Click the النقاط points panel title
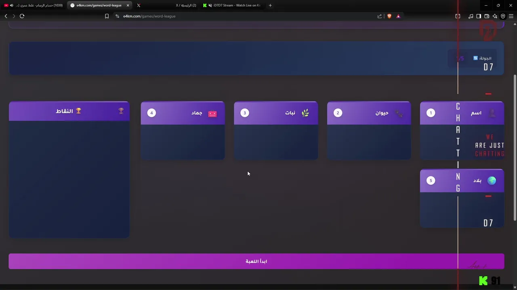The height and width of the screenshot is (290, 517). click(64, 111)
